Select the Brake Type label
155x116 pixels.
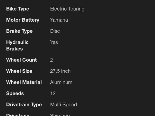point(19,31)
